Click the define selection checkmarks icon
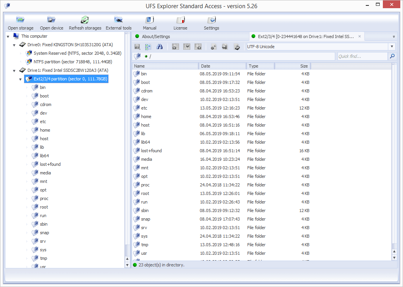The width and height of the screenshot is (403, 287). 148,47
